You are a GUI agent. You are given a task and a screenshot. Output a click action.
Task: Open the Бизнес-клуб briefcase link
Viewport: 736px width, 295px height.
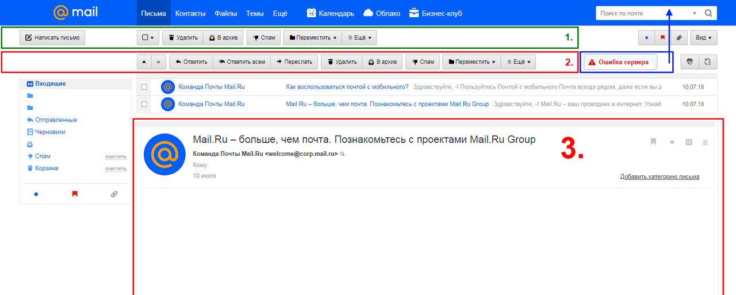435,13
